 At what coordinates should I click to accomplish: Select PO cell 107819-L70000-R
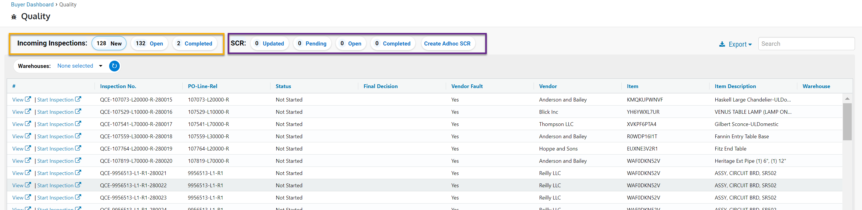click(x=208, y=161)
